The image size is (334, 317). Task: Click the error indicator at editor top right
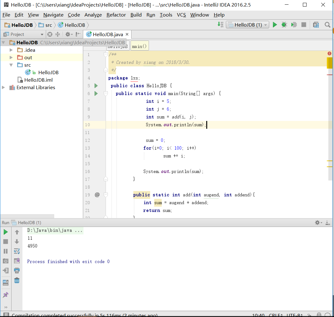[329, 54]
